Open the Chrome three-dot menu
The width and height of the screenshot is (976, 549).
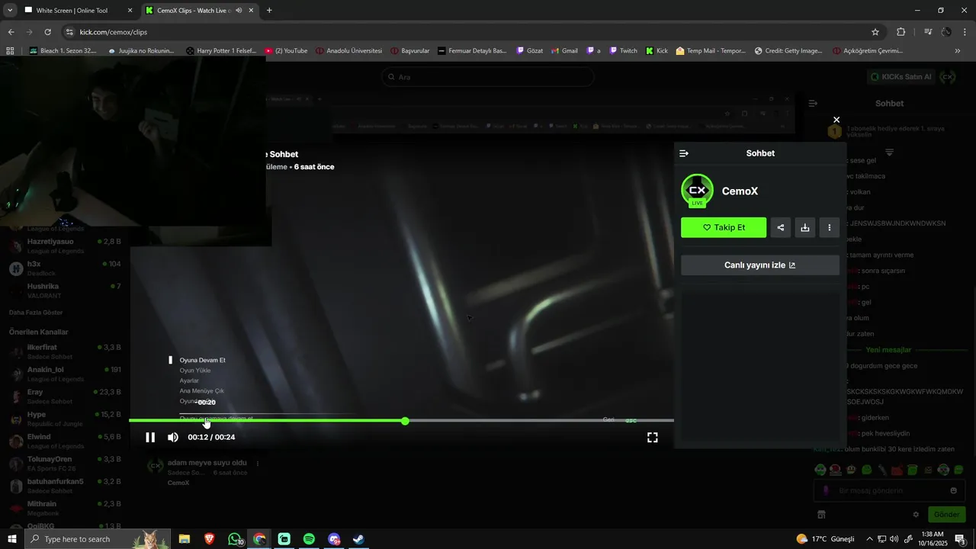point(965,32)
